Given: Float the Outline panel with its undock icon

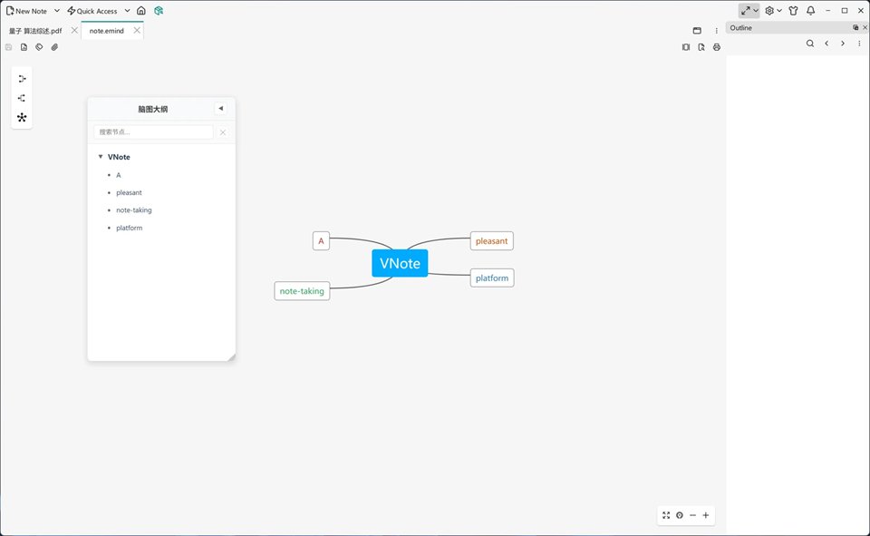Looking at the screenshot, I should (x=855, y=27).
